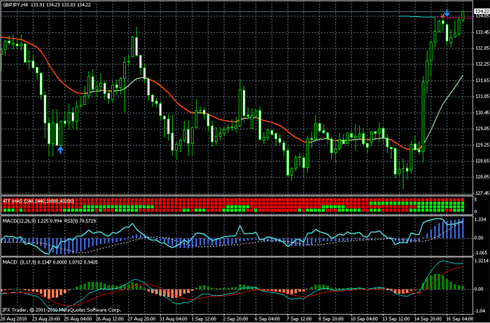
Task: Click the 25 Aug 04:00 time label
Action: click(x=79, y=320)
